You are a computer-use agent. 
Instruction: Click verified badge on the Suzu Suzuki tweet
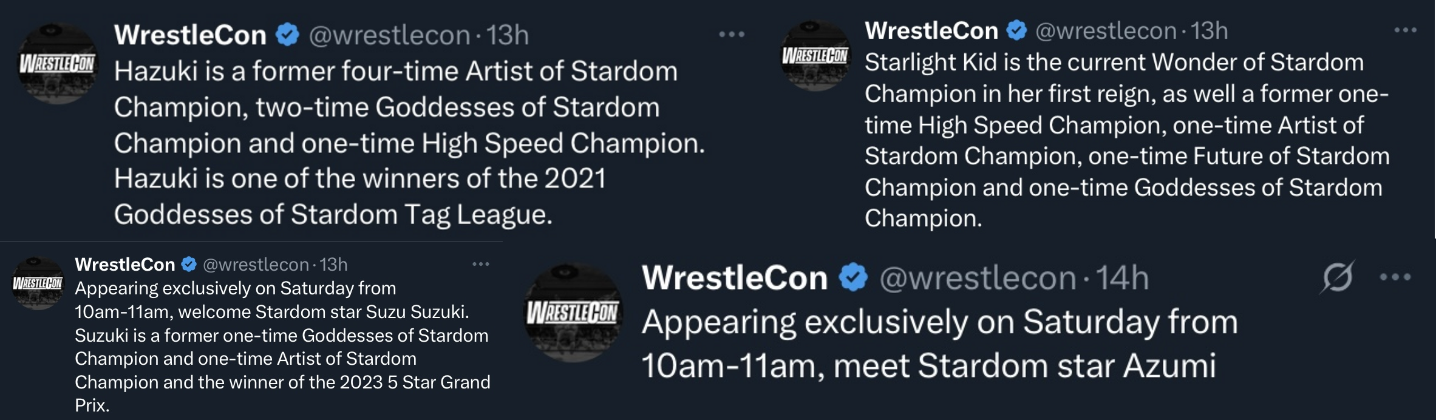coord(189,264)
